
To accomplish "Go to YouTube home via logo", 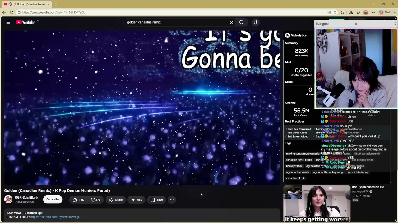I will tap(25, 22).
